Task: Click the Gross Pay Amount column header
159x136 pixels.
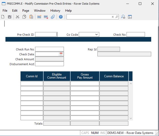Action: (x=85, y=76)
